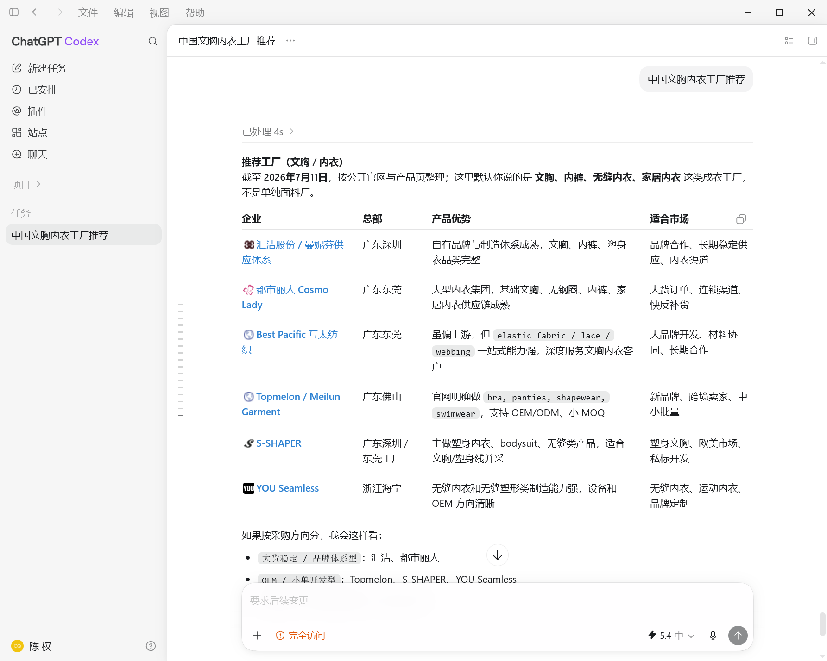Screen dimensions: 827x661
Task: Select task 中国文胸内衣工厂推荐 in sidebar
Action: pos(83,235)
